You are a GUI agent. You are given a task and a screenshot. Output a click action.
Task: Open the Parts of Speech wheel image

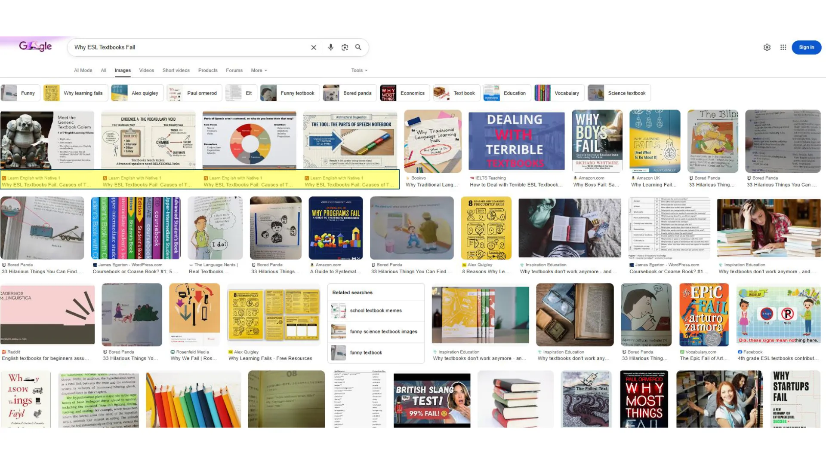250,140
